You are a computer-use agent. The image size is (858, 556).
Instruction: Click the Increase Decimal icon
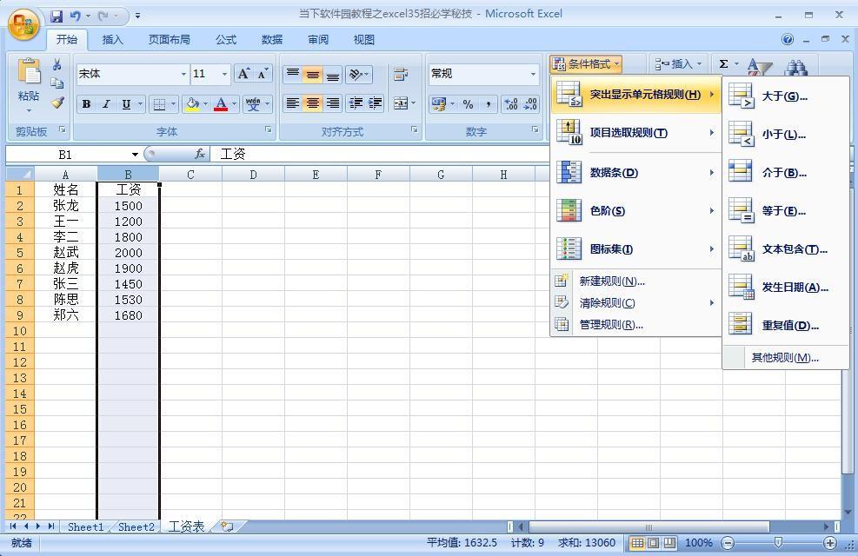point(511,104)
